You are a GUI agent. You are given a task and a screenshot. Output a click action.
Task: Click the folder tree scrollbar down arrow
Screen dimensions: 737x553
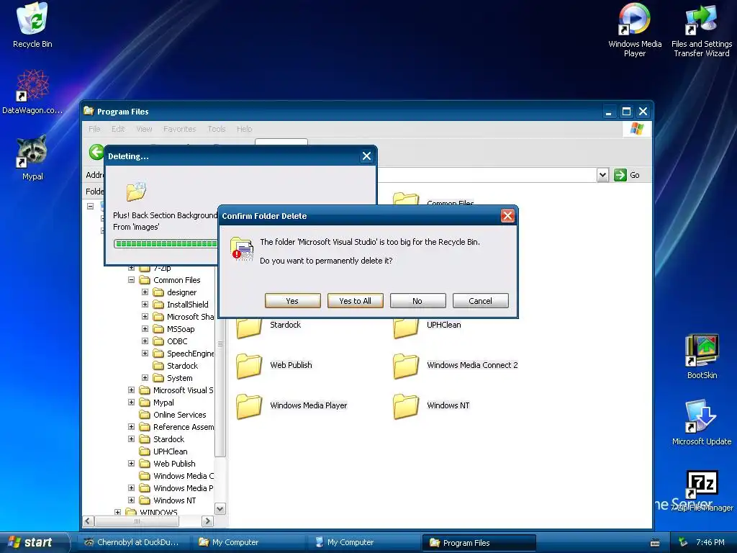(x=220, y=509)
